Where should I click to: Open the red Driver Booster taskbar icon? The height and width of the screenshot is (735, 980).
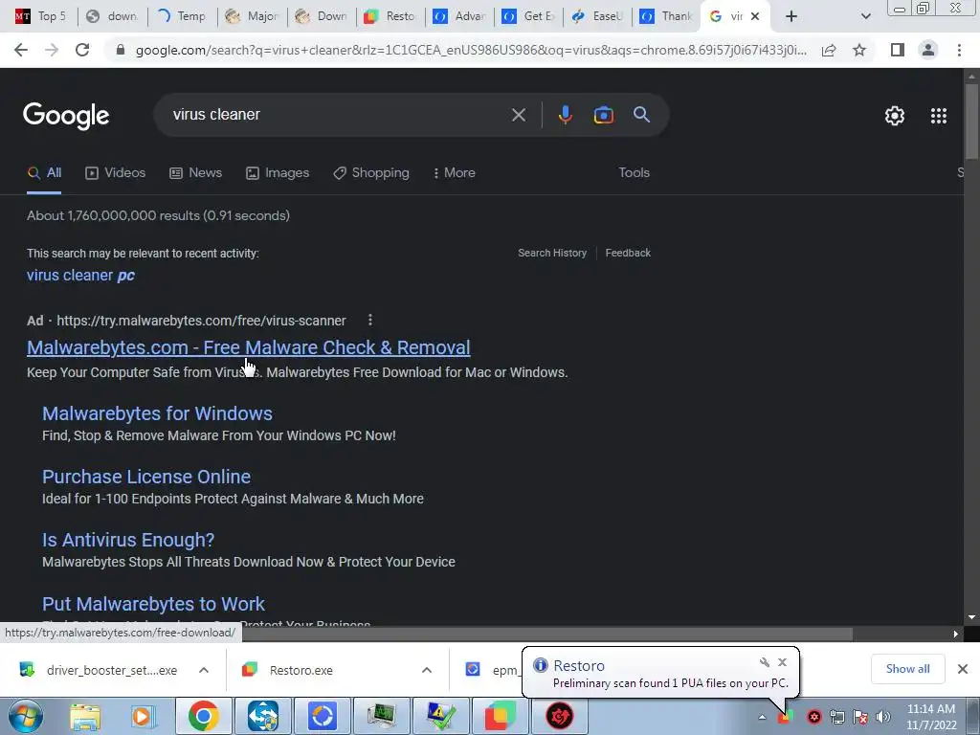pos(559,716)
